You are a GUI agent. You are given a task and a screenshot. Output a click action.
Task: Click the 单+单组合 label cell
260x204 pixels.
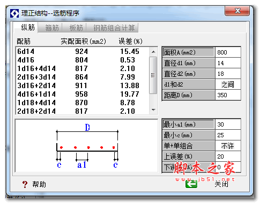[x=189, y=146]
